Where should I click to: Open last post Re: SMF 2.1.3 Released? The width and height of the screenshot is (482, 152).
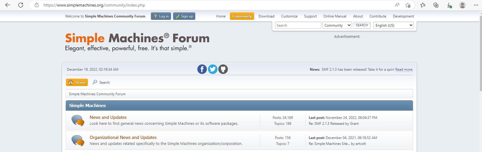click(326, 124)
